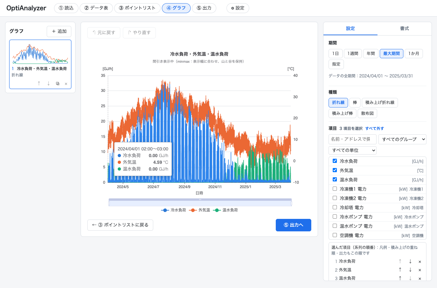
Task: Click the blue ⑤ 出力へ button
Action: (293, 225)
